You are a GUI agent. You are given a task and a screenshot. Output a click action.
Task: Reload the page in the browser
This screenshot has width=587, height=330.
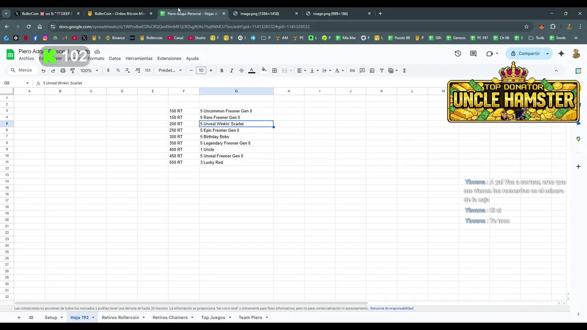point(28,27)
